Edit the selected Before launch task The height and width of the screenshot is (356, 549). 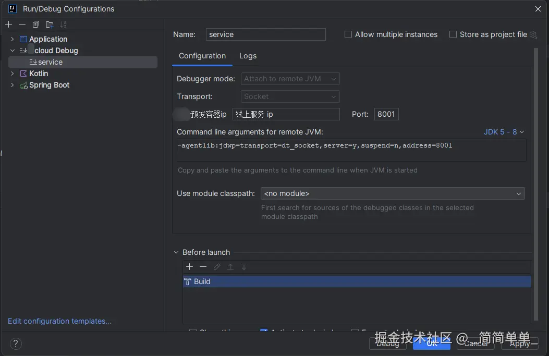217,267
